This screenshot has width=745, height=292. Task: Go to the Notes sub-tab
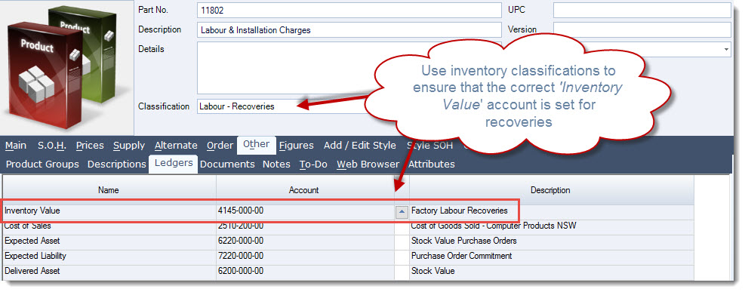click(x=276, y=164)
